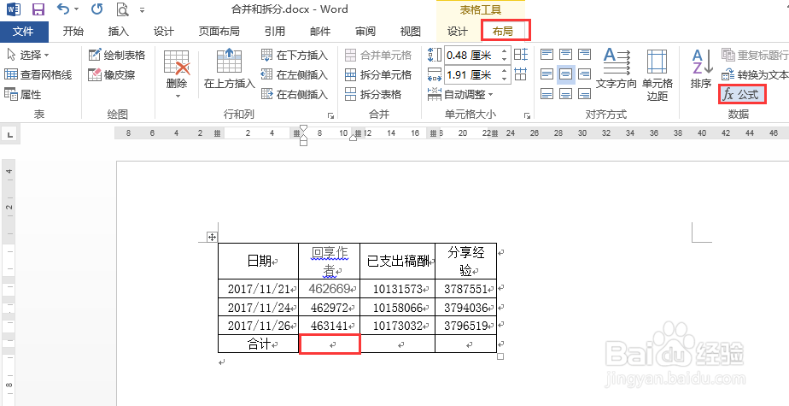This screenshot has width=789, height=406.
Task: Click the ruler tab selector button
Action: (10, 134)
